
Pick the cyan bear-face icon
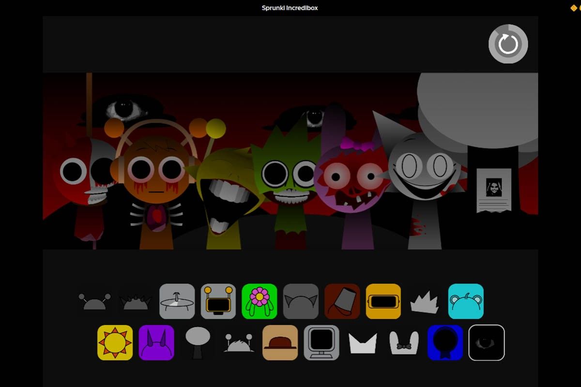(466, 301)
